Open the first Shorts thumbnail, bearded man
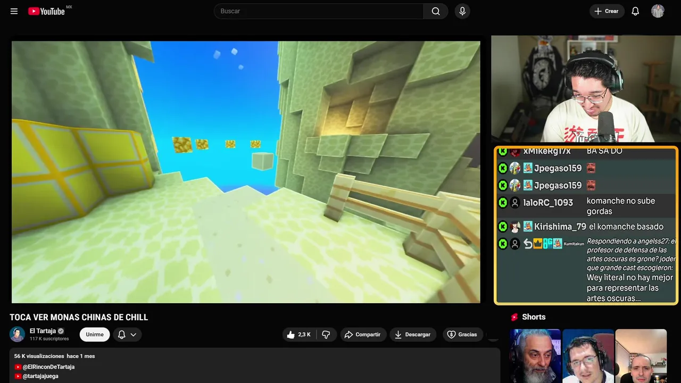This screenshot has width=681, height=383. click(x=535, y=356)
